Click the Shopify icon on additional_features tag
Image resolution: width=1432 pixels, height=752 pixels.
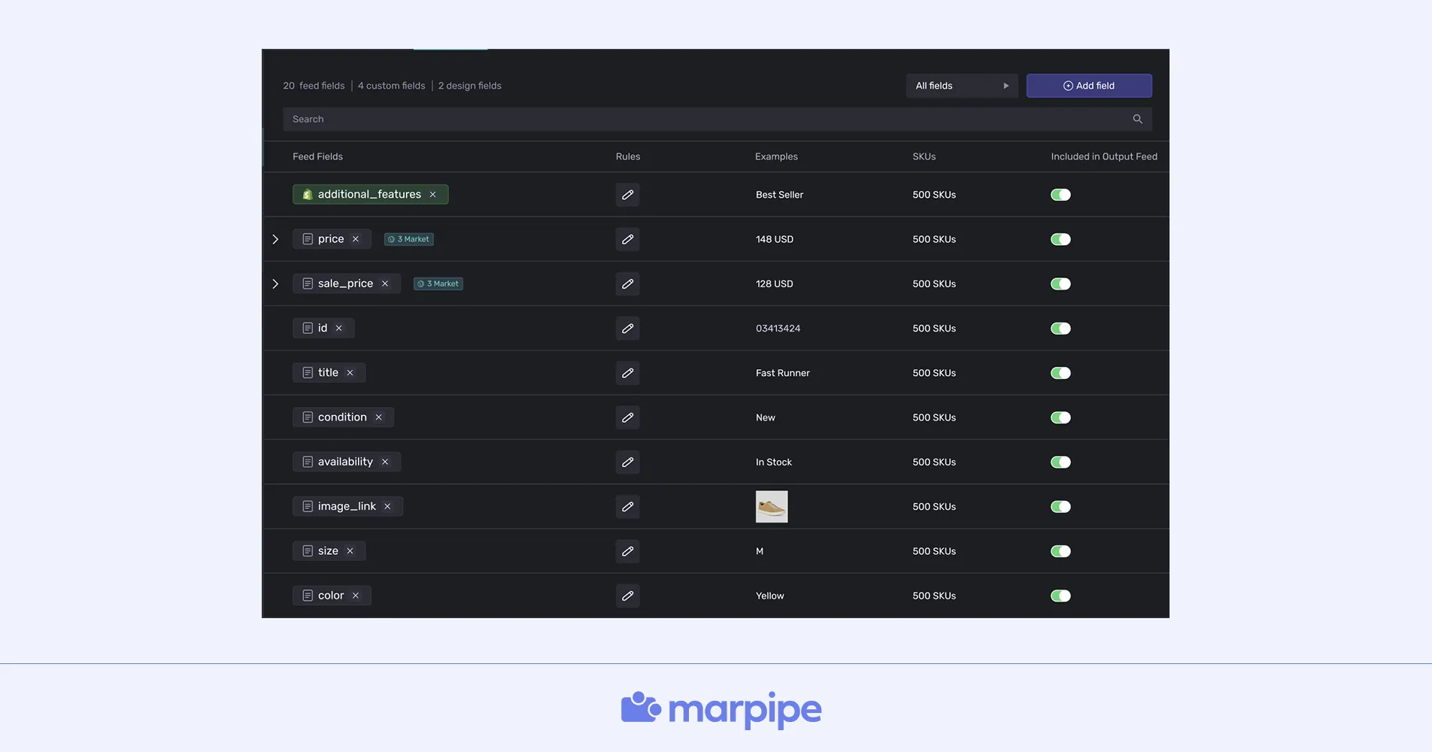307,194
